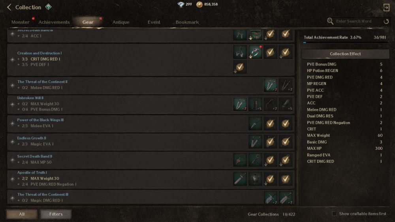Select the All button
The width and height of the screenshot is (395, 222).
pos(22,214)
